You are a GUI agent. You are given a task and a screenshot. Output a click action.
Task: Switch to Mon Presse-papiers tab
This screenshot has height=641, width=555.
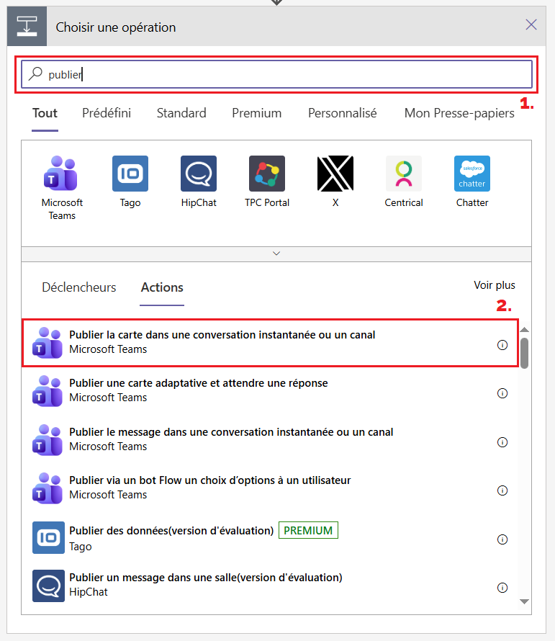459,113
